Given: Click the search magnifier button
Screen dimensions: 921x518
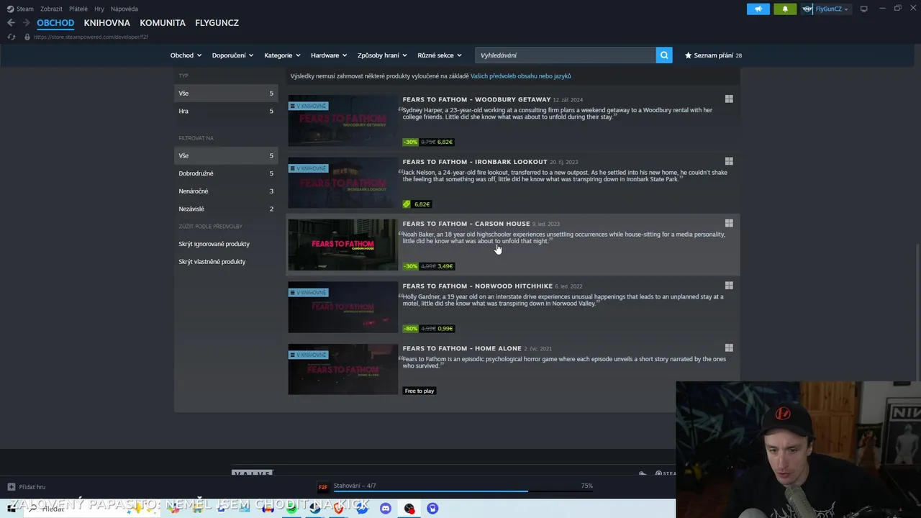Looking at the screenshot, I should click(664, 55).
